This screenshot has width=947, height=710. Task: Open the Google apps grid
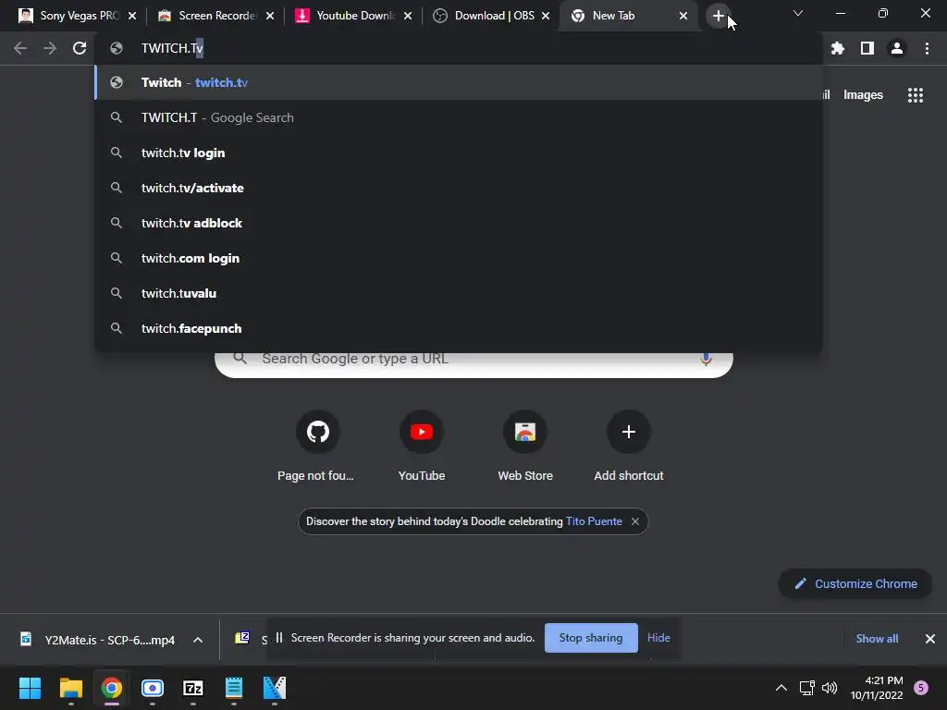pos(915,95)
